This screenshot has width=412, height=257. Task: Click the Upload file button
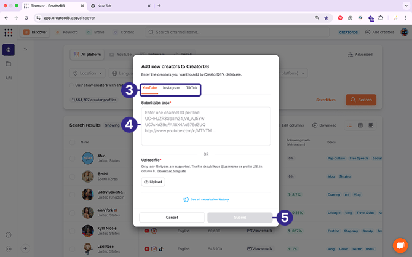pyautogui.click(x=153, y=182)
